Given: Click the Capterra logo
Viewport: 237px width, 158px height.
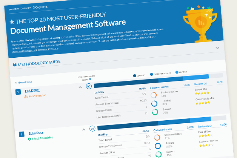Looking at the screenshot, I should [x=40, y=7].
